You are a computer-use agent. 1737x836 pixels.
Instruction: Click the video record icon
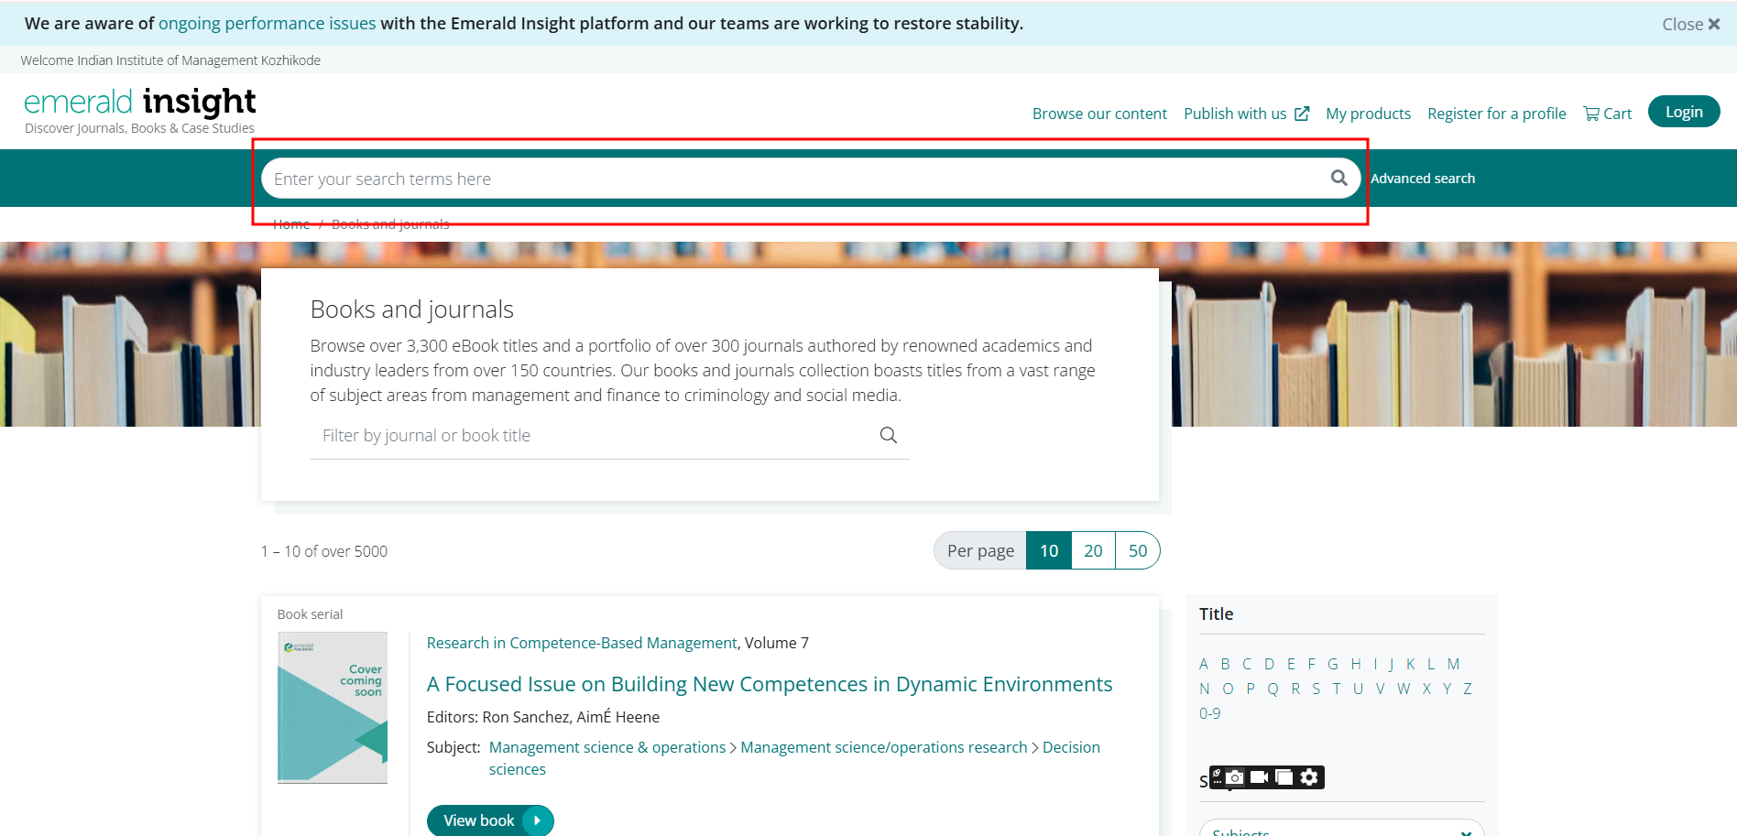point(1260,777)
